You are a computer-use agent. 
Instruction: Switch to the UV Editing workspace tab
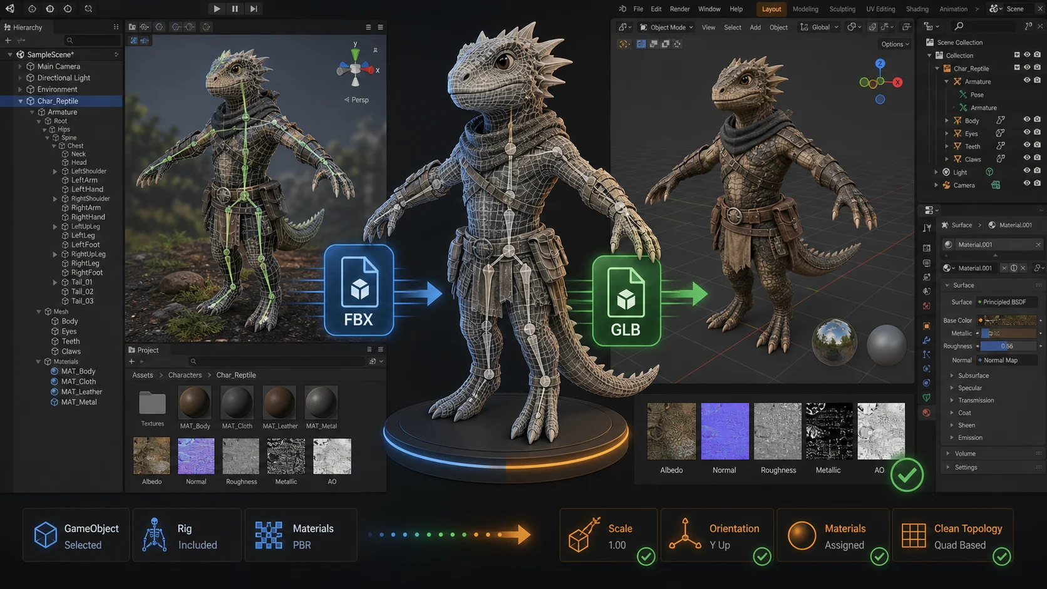880,9
